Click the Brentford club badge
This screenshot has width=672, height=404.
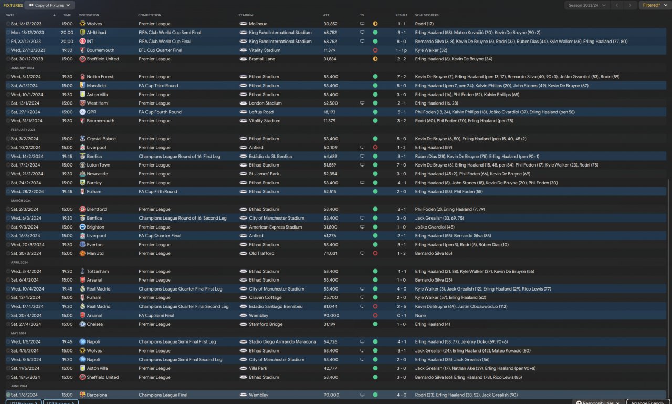pos(82,209)
